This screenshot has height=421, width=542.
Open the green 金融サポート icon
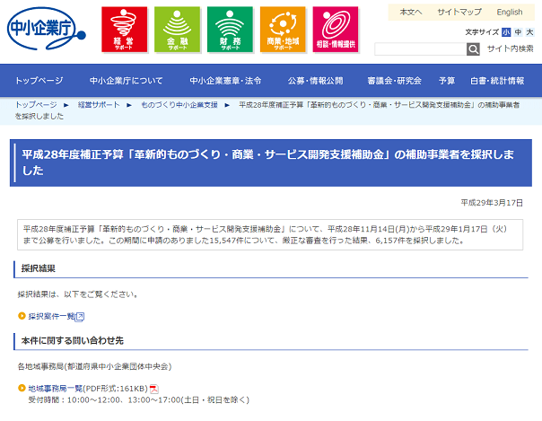(x=177, y=30)
